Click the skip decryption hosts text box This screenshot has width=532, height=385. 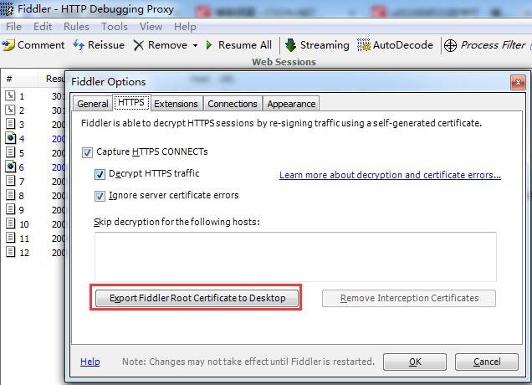point(295,256)
